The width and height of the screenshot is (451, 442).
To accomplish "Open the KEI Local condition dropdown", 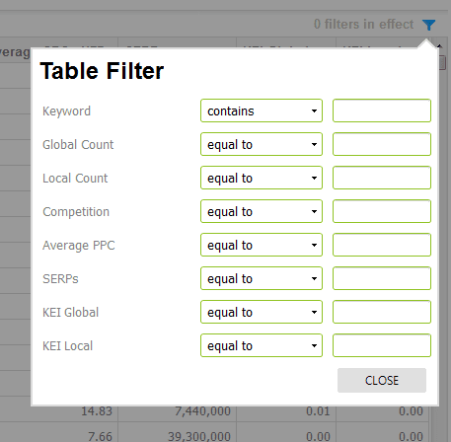I will [x=262, y=345].
